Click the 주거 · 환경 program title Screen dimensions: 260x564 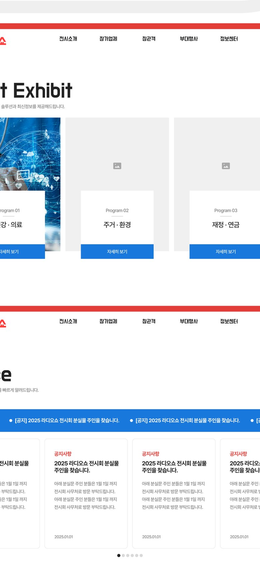coord(117,225)
